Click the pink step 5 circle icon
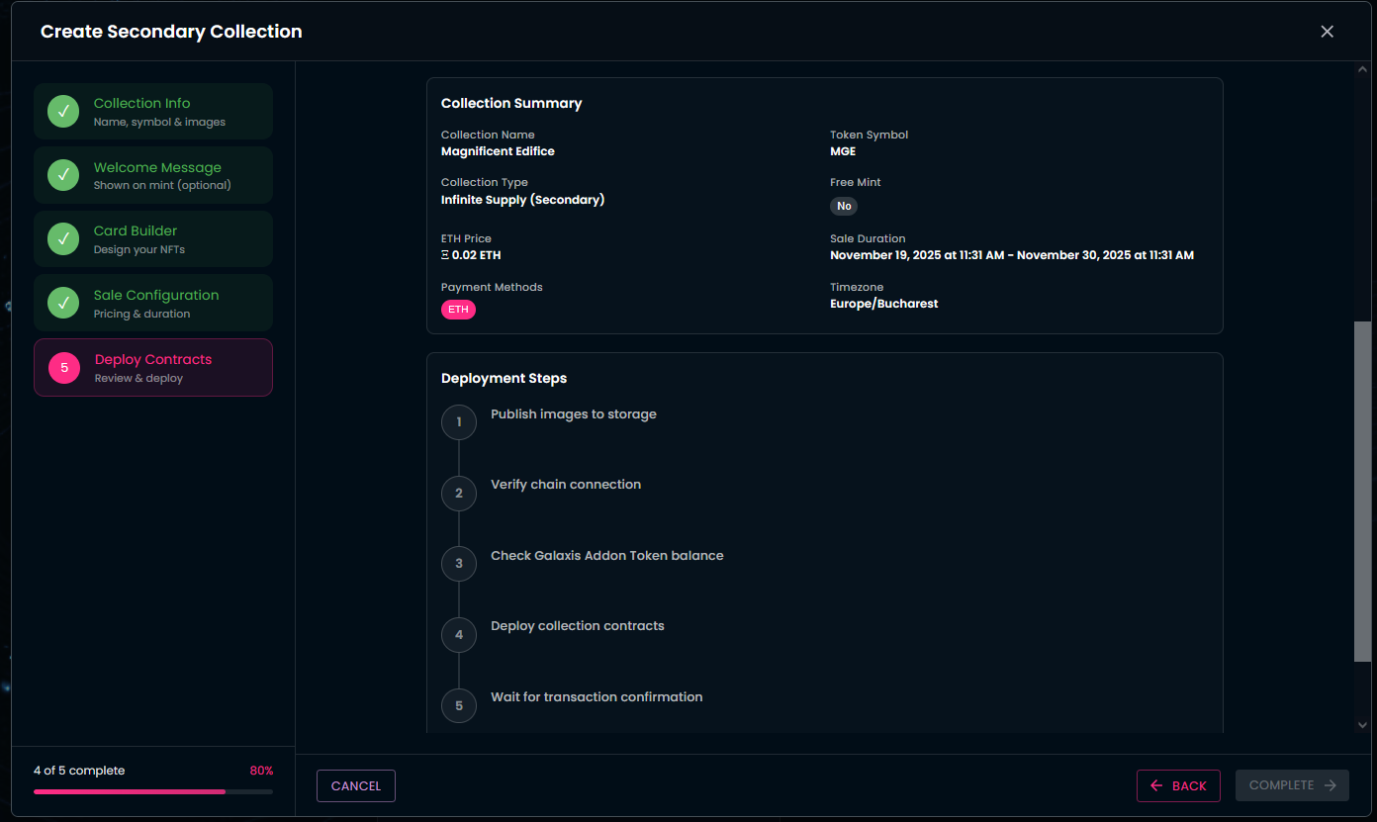This screenshot has height=822, width=1377. [64, 368]
